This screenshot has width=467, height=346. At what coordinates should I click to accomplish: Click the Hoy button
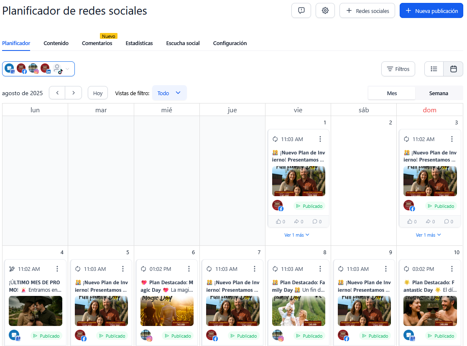tap(98, 93)
